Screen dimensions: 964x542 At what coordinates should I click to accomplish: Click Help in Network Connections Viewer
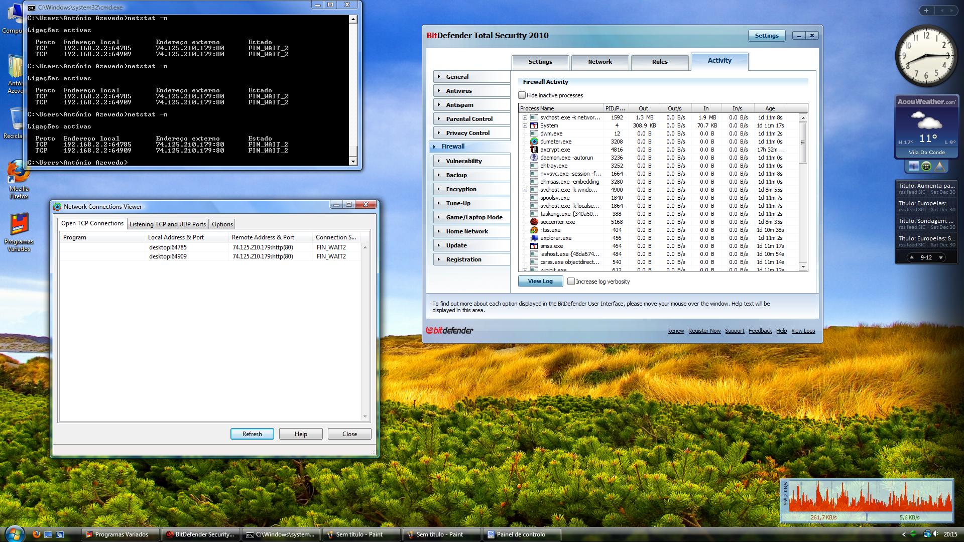301,434
